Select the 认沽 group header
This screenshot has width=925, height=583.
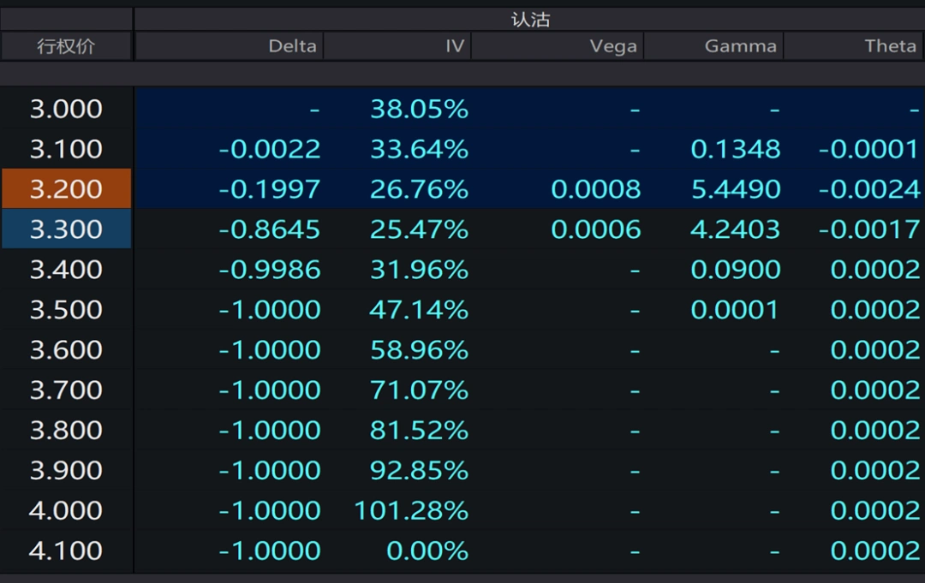point(529,19)
